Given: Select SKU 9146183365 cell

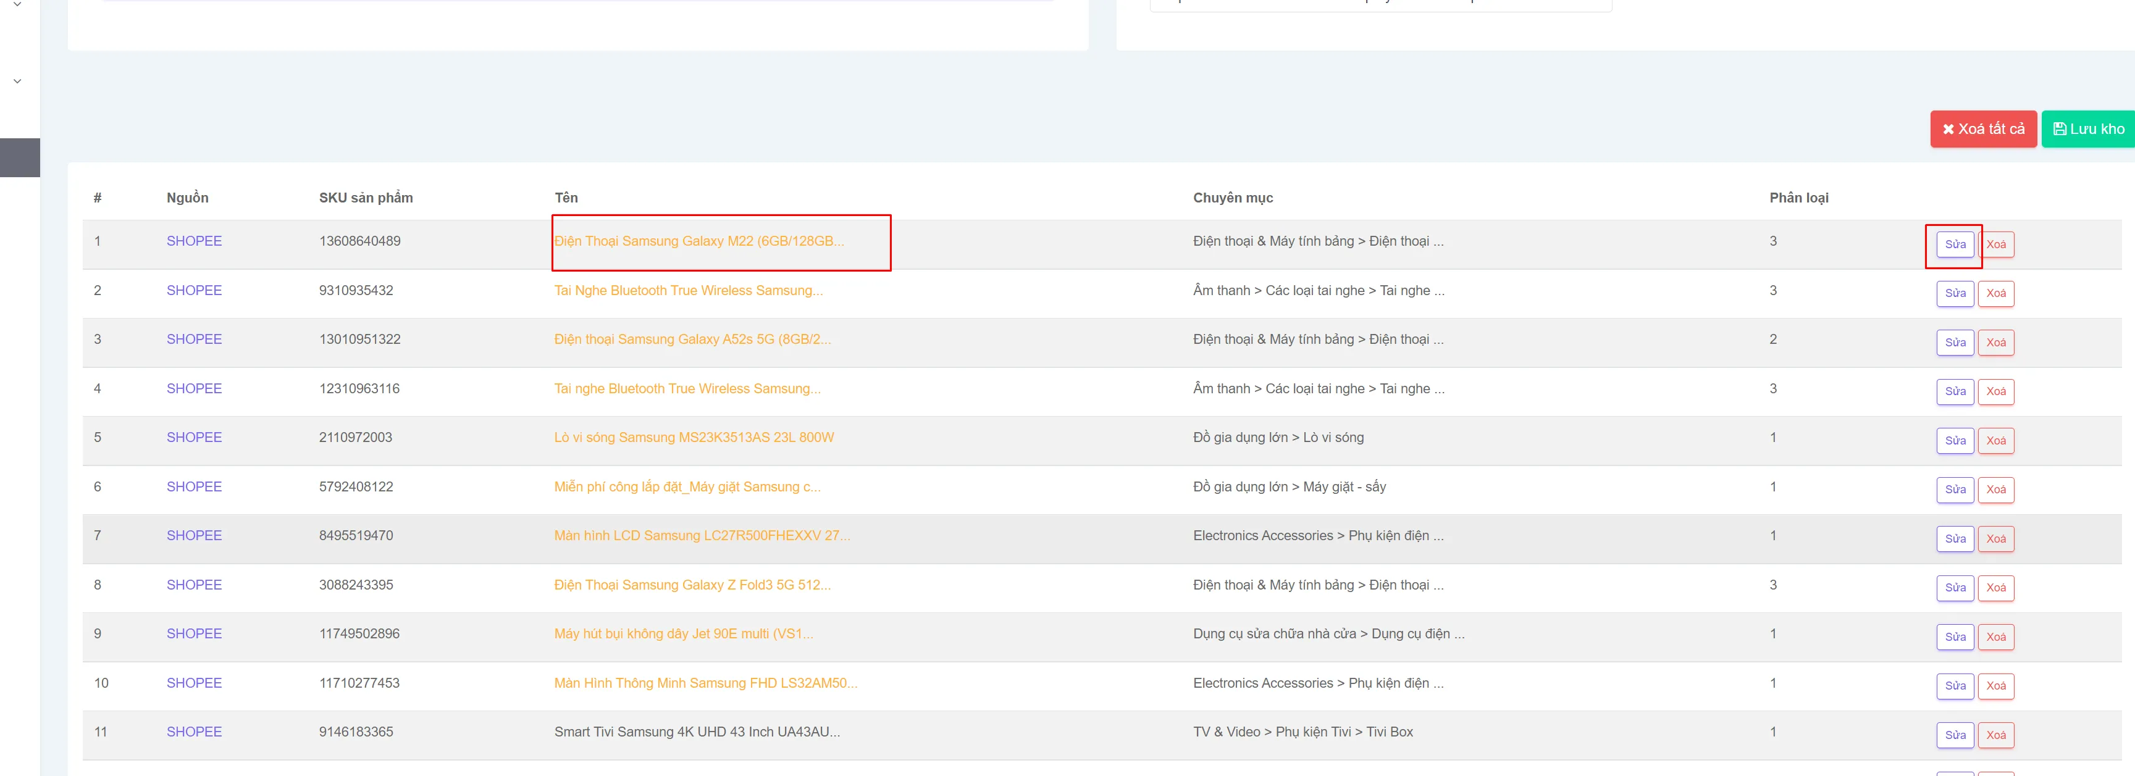Looking at the screenshot, I should (x=356, y=732).
